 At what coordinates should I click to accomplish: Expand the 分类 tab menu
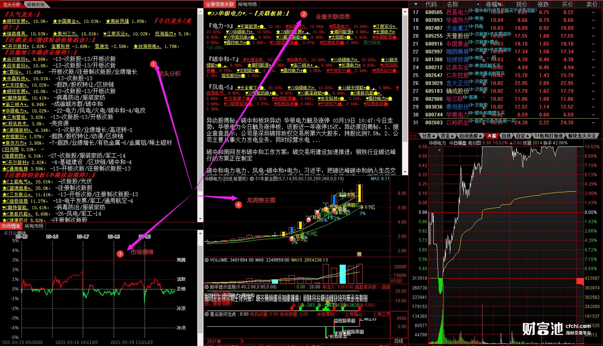coord(429,136)
